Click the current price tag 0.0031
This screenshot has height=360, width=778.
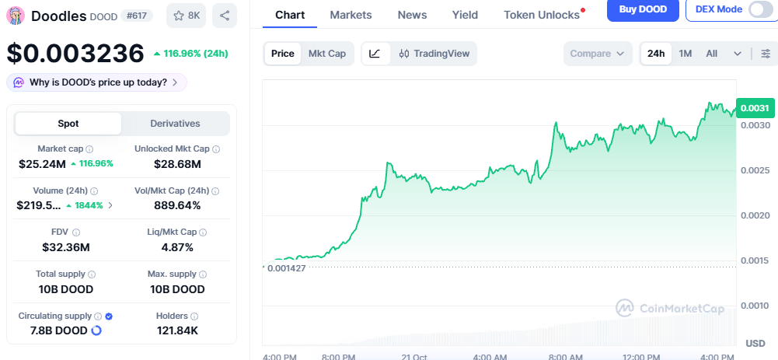coord(755,108)
